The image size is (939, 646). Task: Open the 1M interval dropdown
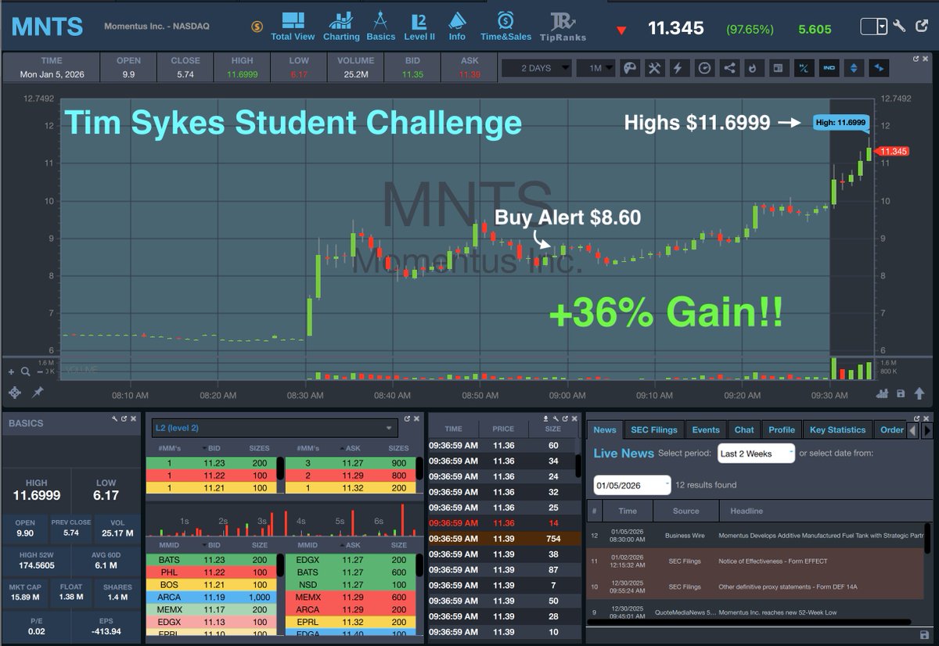(595, 68)
